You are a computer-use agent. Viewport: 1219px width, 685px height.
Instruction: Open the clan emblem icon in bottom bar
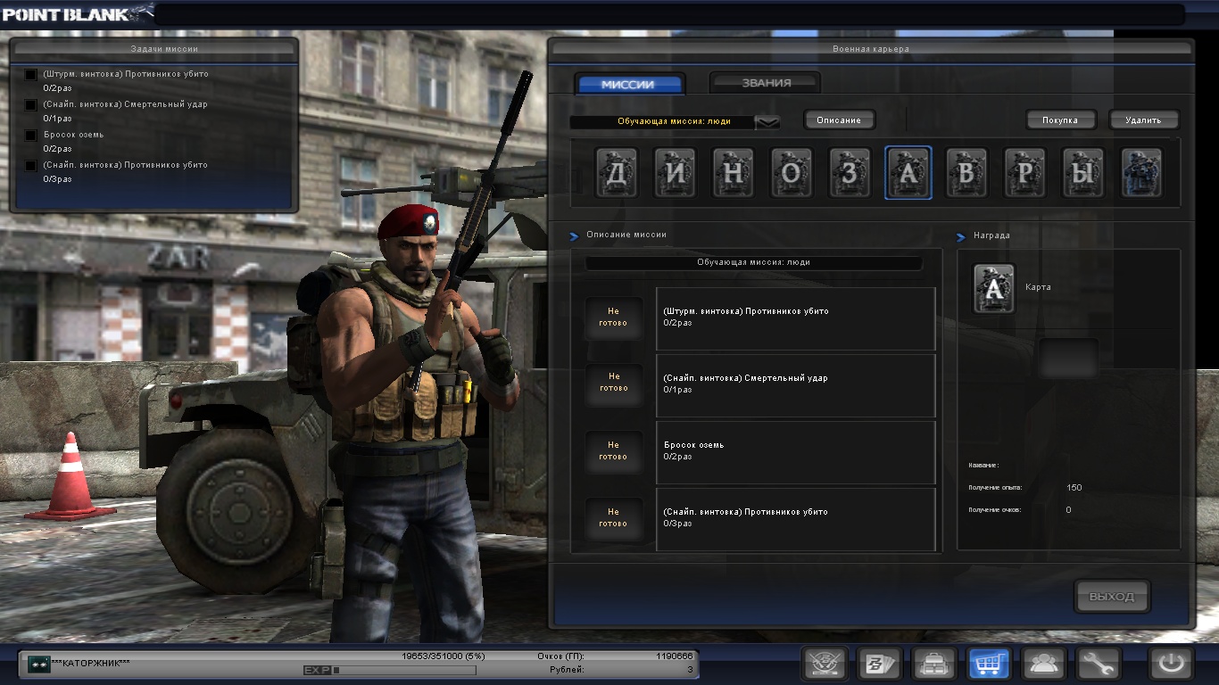tap(825, 664)
